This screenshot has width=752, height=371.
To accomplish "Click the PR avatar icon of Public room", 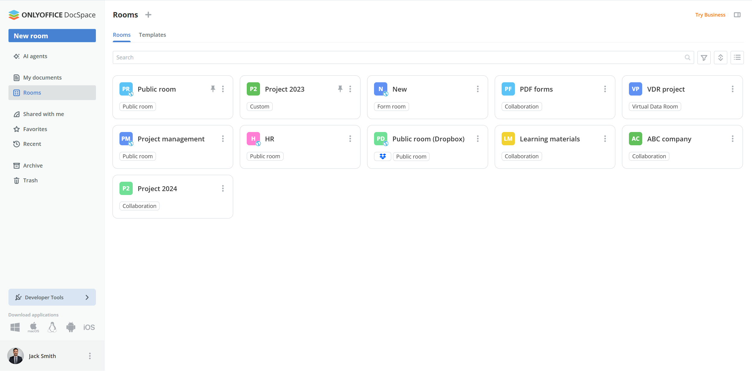I will click(126, 89).
